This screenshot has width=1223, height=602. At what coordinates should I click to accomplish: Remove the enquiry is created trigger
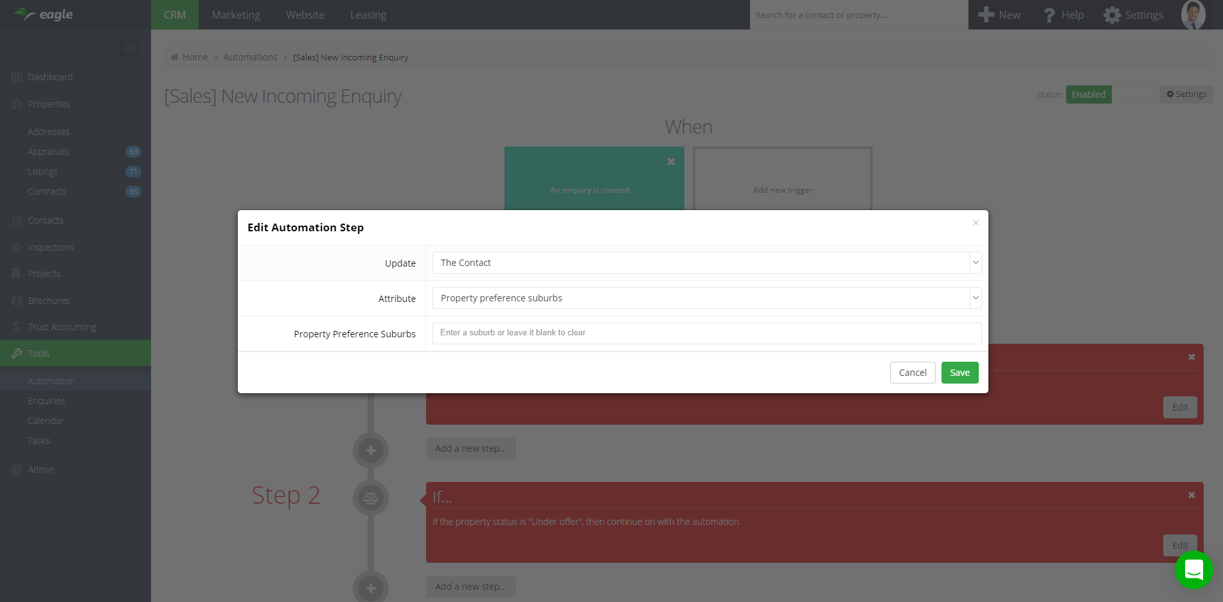click(x=670, y=162)
